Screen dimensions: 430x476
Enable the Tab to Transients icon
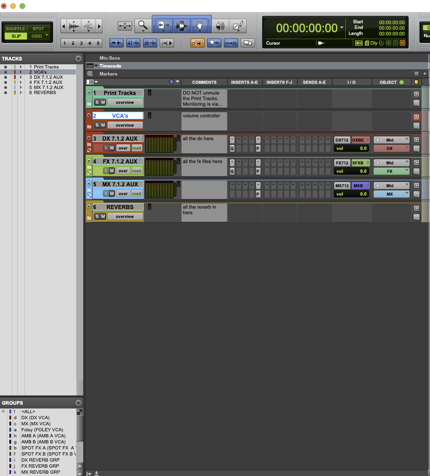(x=117, y=43)
